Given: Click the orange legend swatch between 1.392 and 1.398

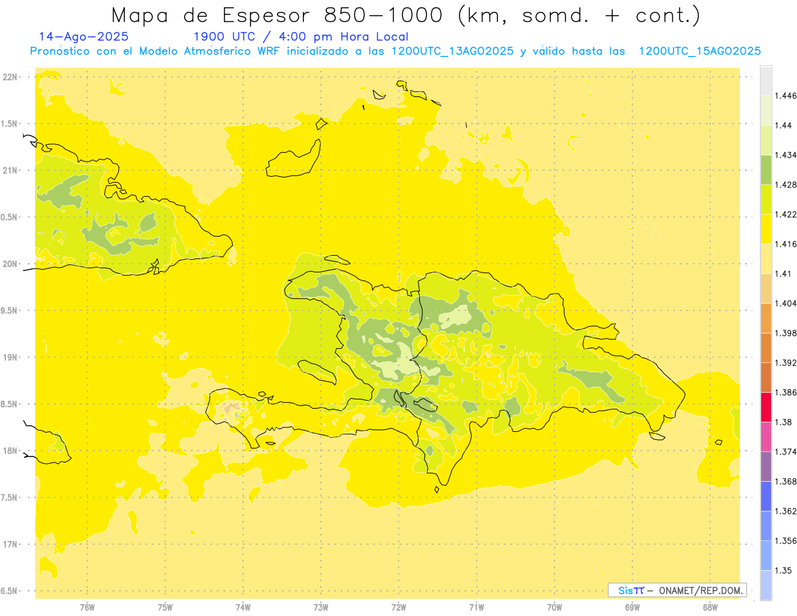Looking at the screenshot, I should coord(766,348).
